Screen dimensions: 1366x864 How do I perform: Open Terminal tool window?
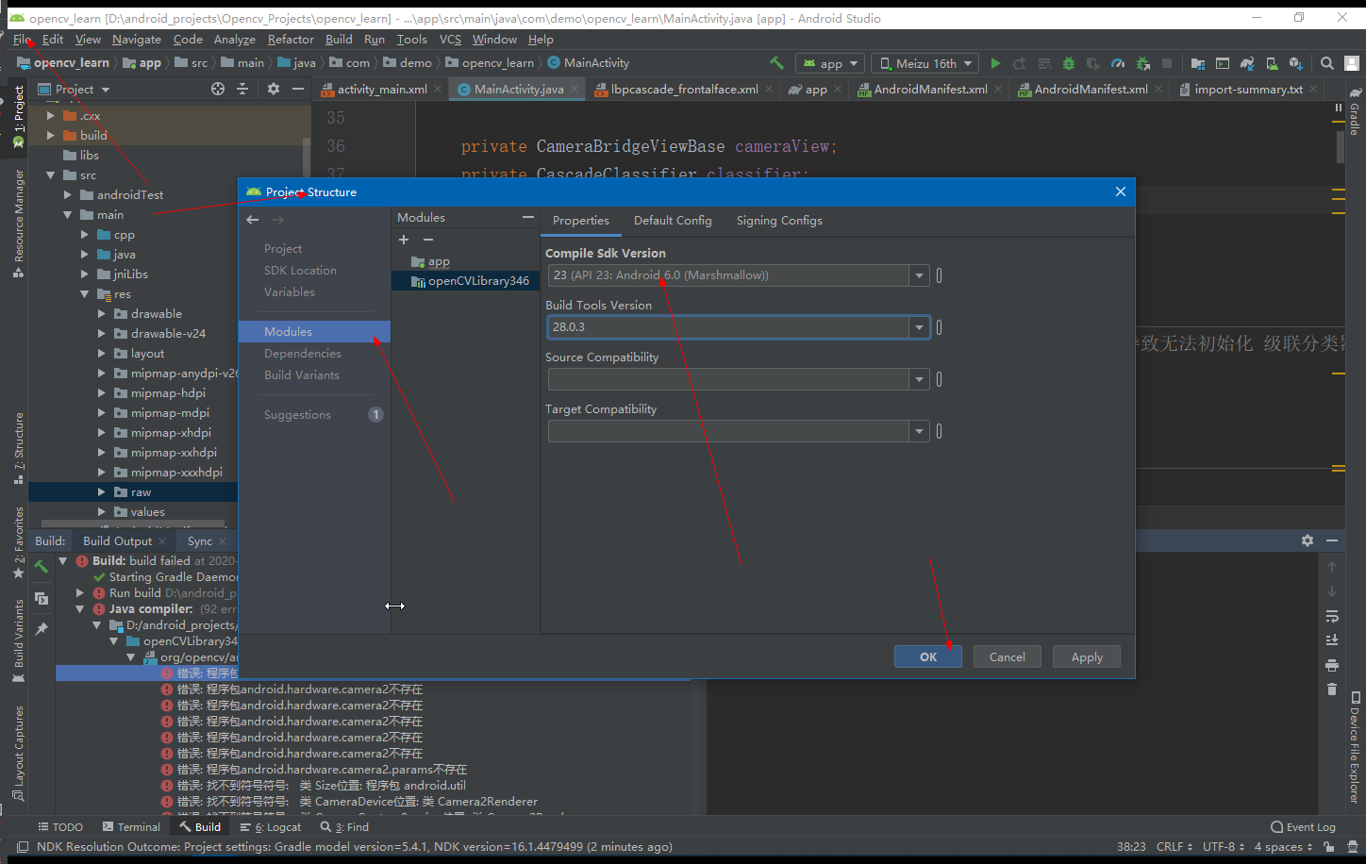point(131,827)
